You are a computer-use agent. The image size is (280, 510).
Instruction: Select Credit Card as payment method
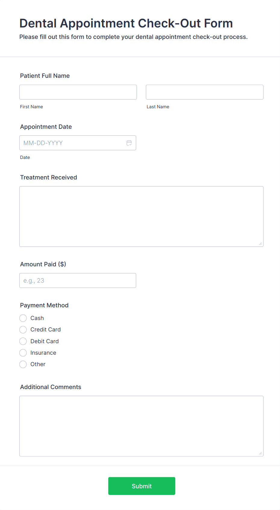[23, 329]
